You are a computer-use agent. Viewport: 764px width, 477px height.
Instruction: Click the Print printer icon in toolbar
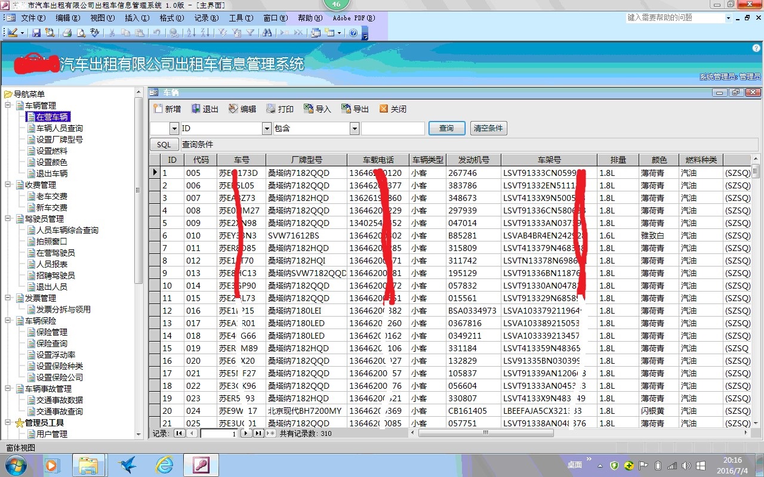[67, 33]
